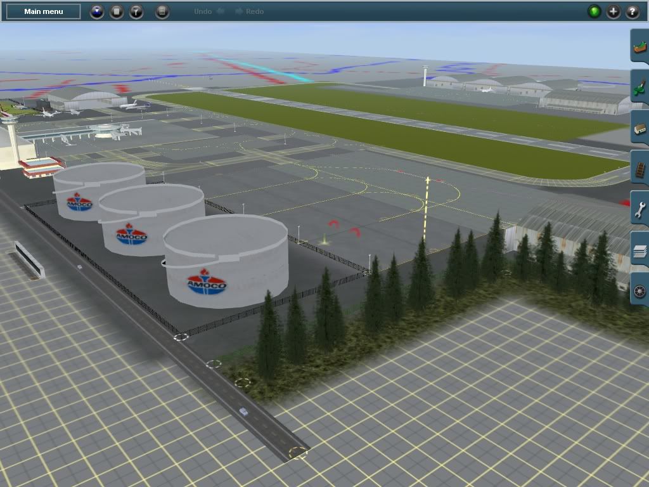Select the yellow dashed vertical marker on the apron
Viewport: 649px width, 487px height.
[427, 209]
